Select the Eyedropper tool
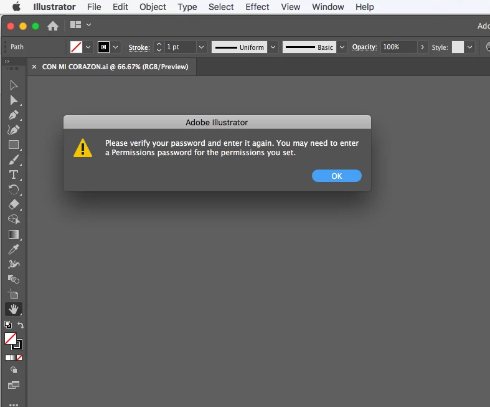Screen dimensions: 490x407 (14, 249)
